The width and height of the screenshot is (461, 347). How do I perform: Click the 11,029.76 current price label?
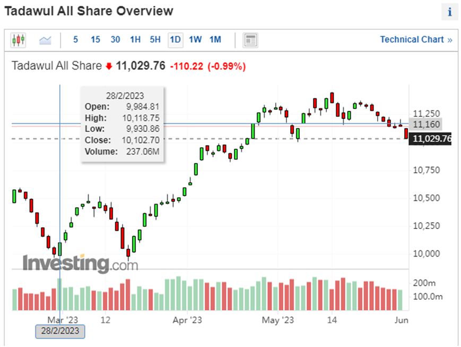431,139
